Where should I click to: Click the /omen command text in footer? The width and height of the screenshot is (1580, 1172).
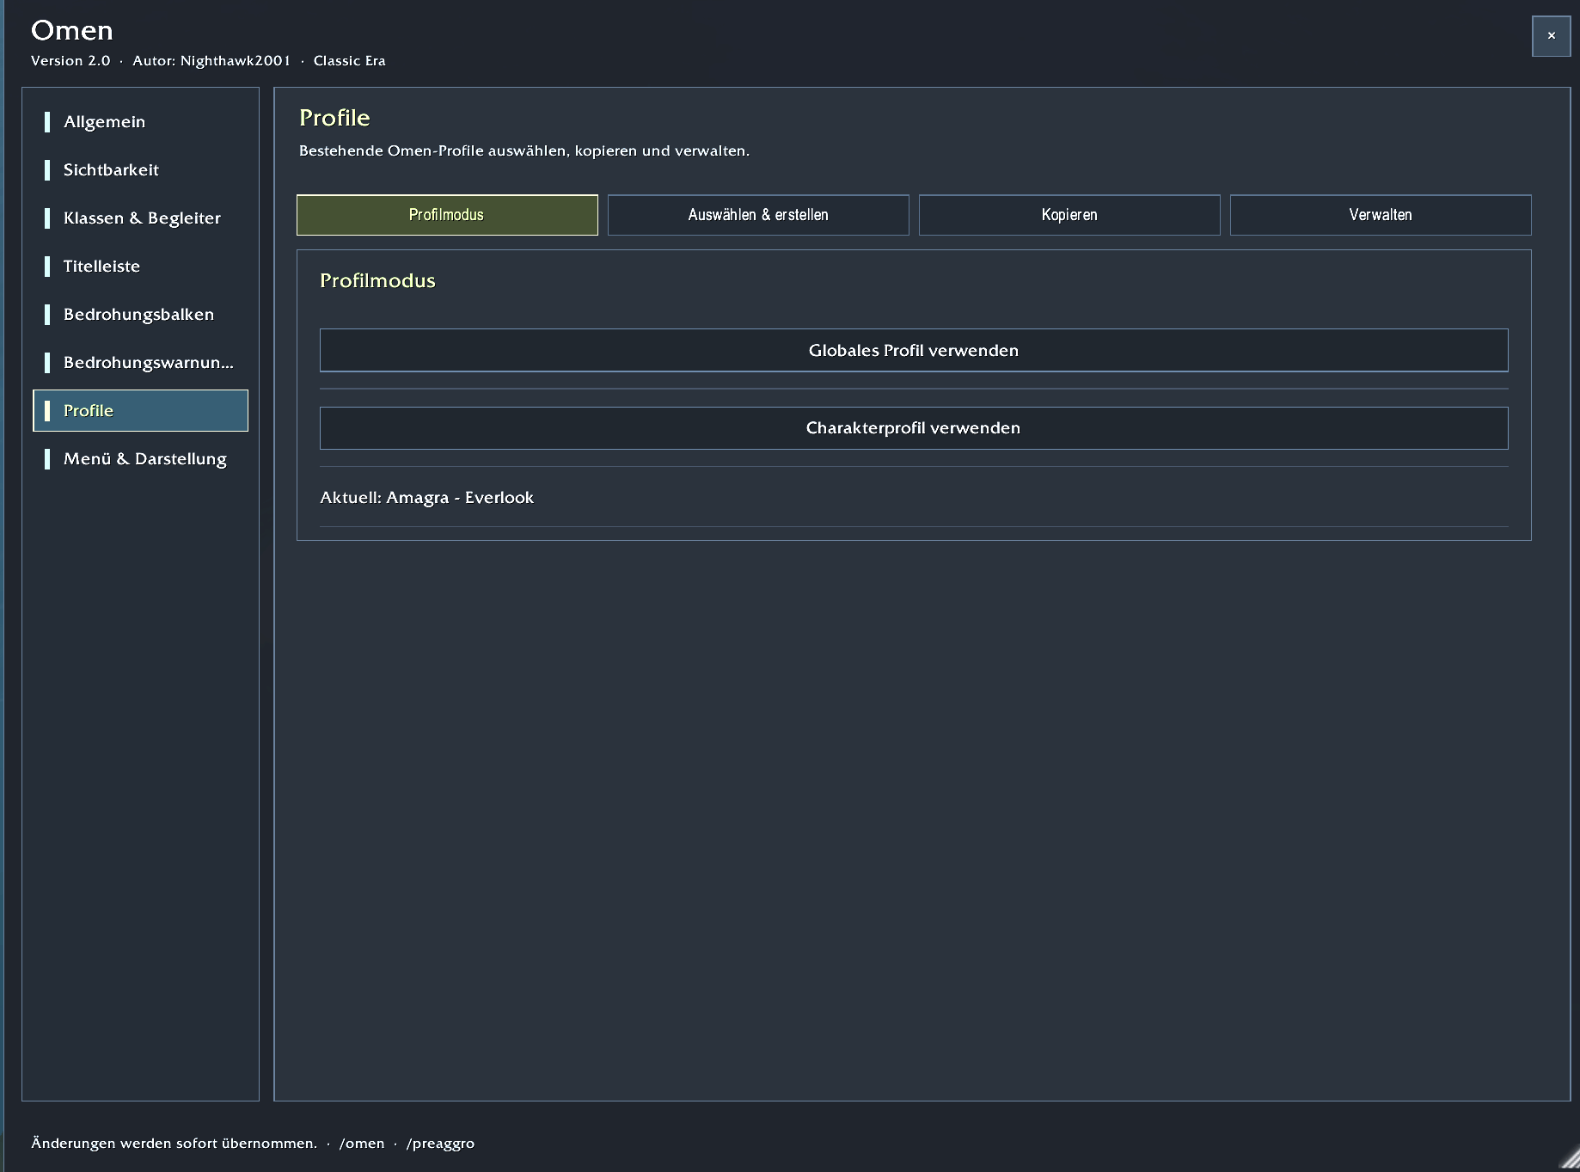click(362, 1143)
